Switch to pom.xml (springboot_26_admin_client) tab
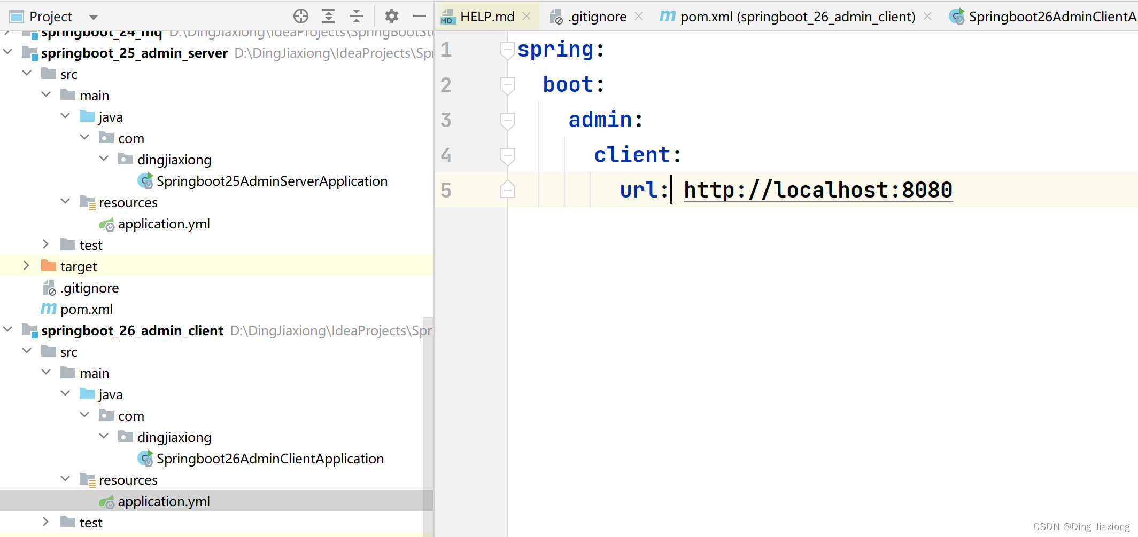 (798, 17)
